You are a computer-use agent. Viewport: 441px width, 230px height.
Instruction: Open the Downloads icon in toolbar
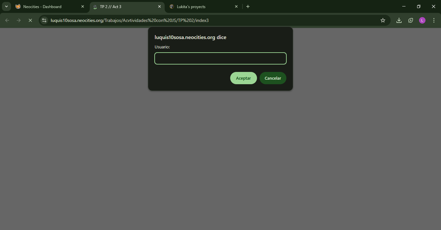tap(399, 20)
